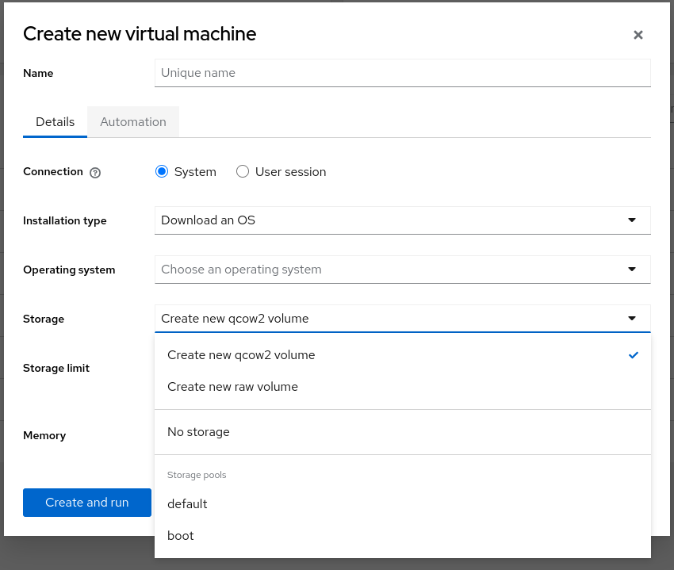The image size is (674, 570).
Task: Select the default storage pool
Action: tap(187, 503)
